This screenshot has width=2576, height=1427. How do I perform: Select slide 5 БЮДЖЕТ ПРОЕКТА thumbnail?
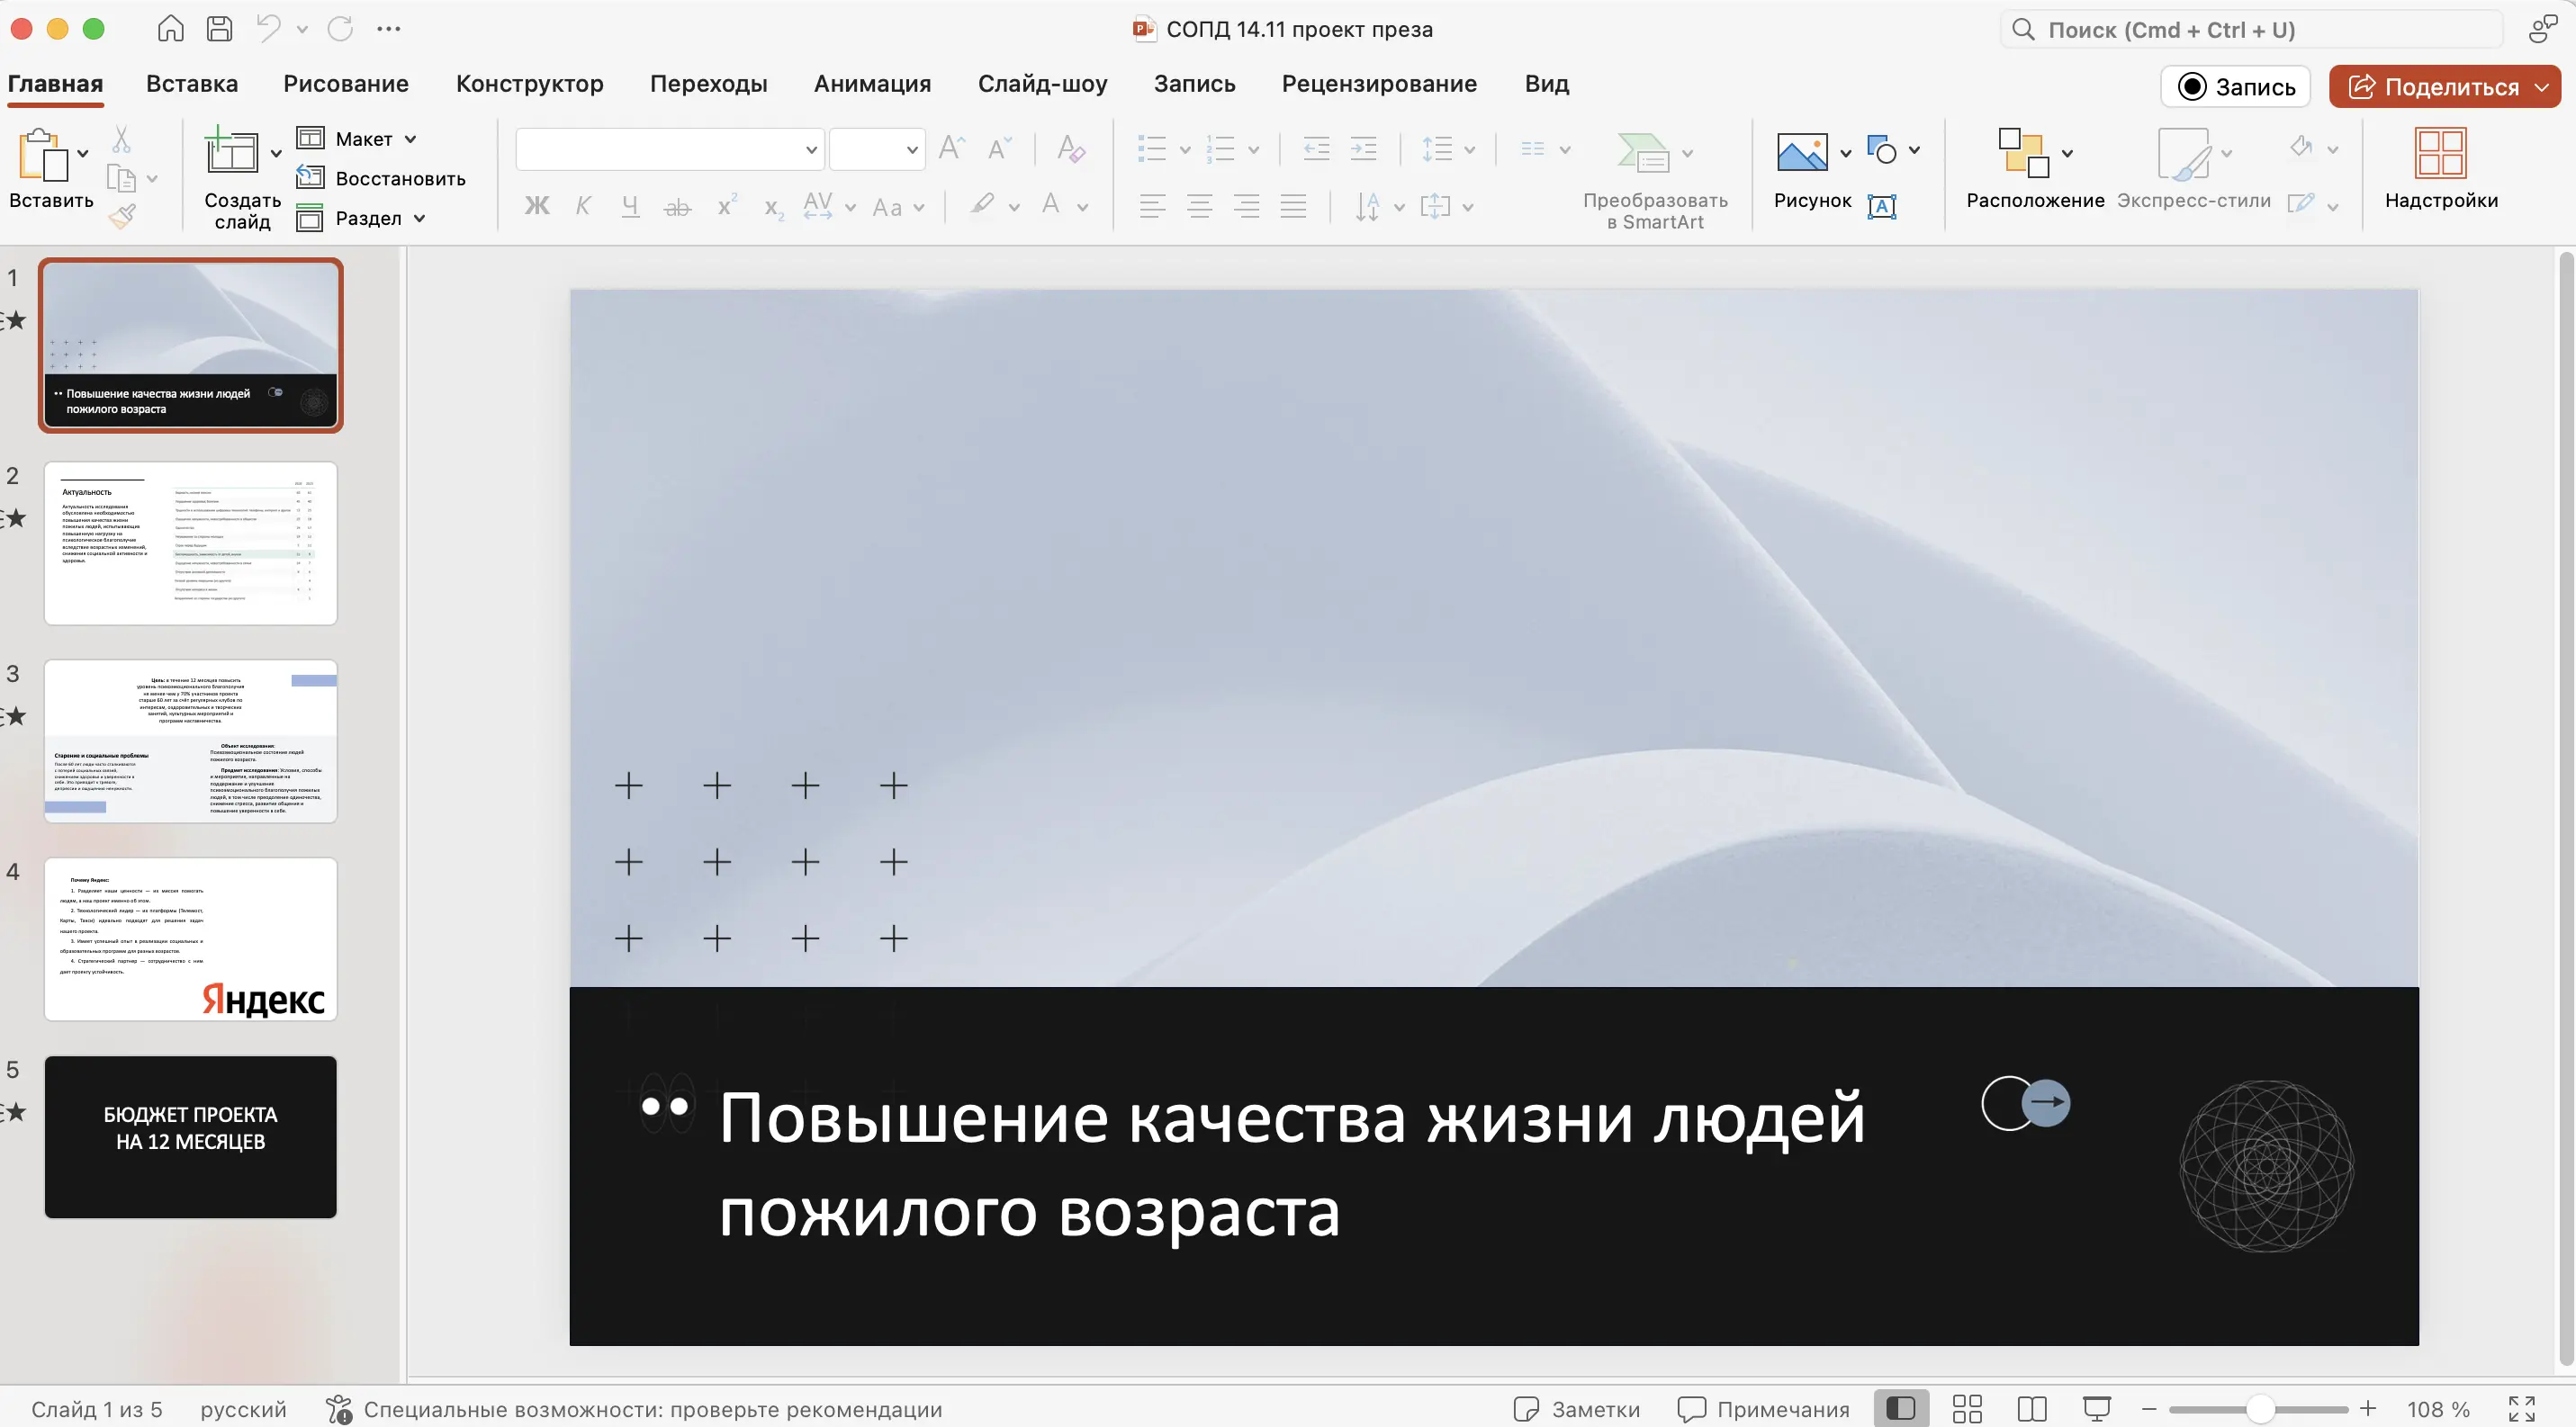pos(190,1136)
